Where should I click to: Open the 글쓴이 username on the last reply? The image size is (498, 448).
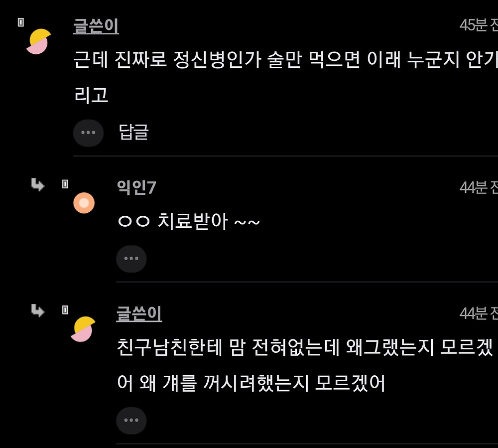tap(139, 313)
